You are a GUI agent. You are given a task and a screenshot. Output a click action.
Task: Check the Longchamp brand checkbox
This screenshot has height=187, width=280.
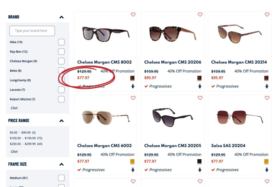click(61, 80)
